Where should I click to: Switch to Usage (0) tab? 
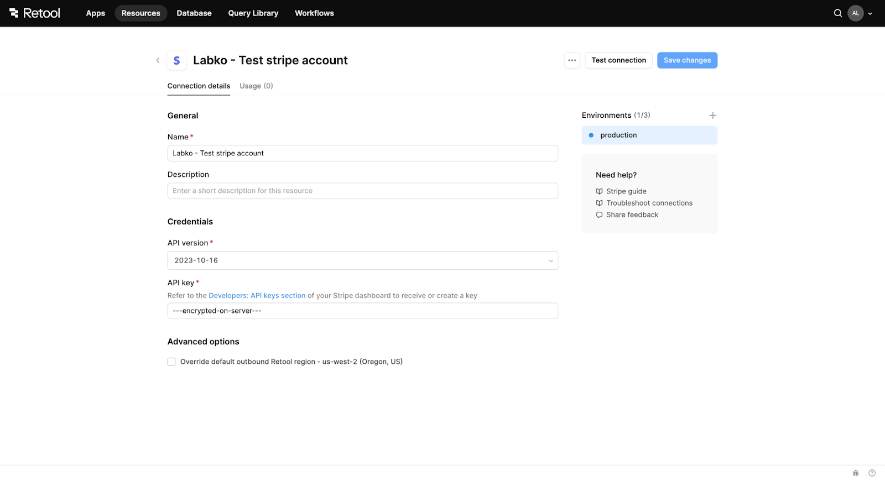click(256, 86)
